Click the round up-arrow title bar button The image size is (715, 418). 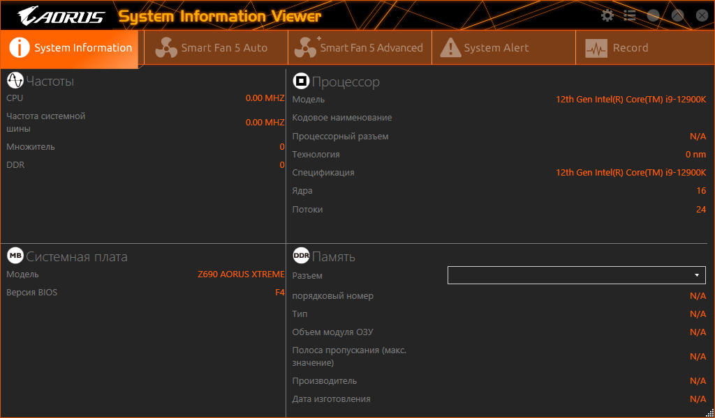tap(677, 15)
